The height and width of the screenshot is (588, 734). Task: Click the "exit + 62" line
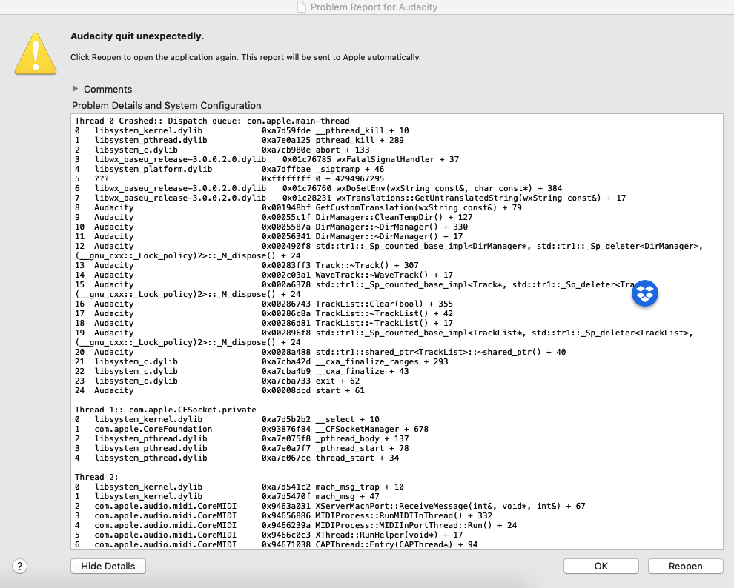pos(217,381)
